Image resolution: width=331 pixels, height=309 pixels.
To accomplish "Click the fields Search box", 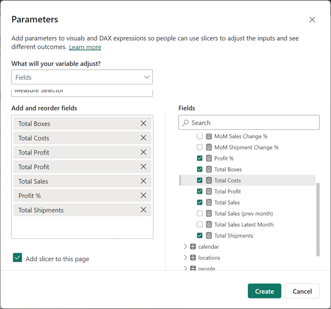I will click(249, 122).
